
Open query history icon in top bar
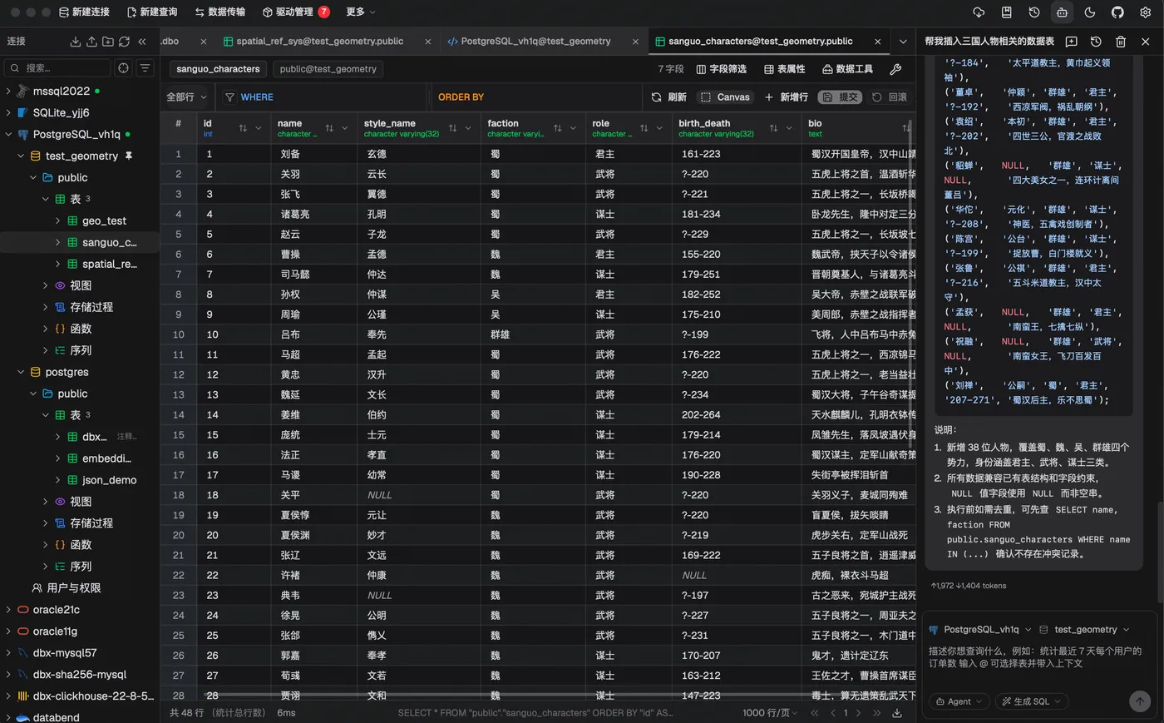[x=1034, y=12]
